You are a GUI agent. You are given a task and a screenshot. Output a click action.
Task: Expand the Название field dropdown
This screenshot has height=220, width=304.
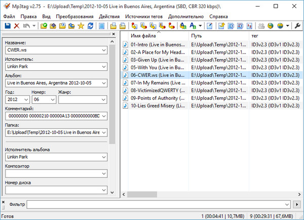click(x=103, y=51)
